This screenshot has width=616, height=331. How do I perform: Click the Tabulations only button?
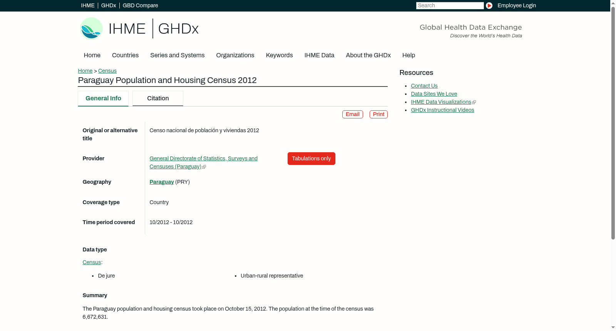[311, 159]
